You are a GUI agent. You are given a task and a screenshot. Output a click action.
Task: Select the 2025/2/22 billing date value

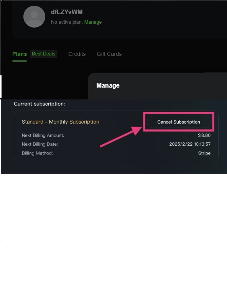190,144
